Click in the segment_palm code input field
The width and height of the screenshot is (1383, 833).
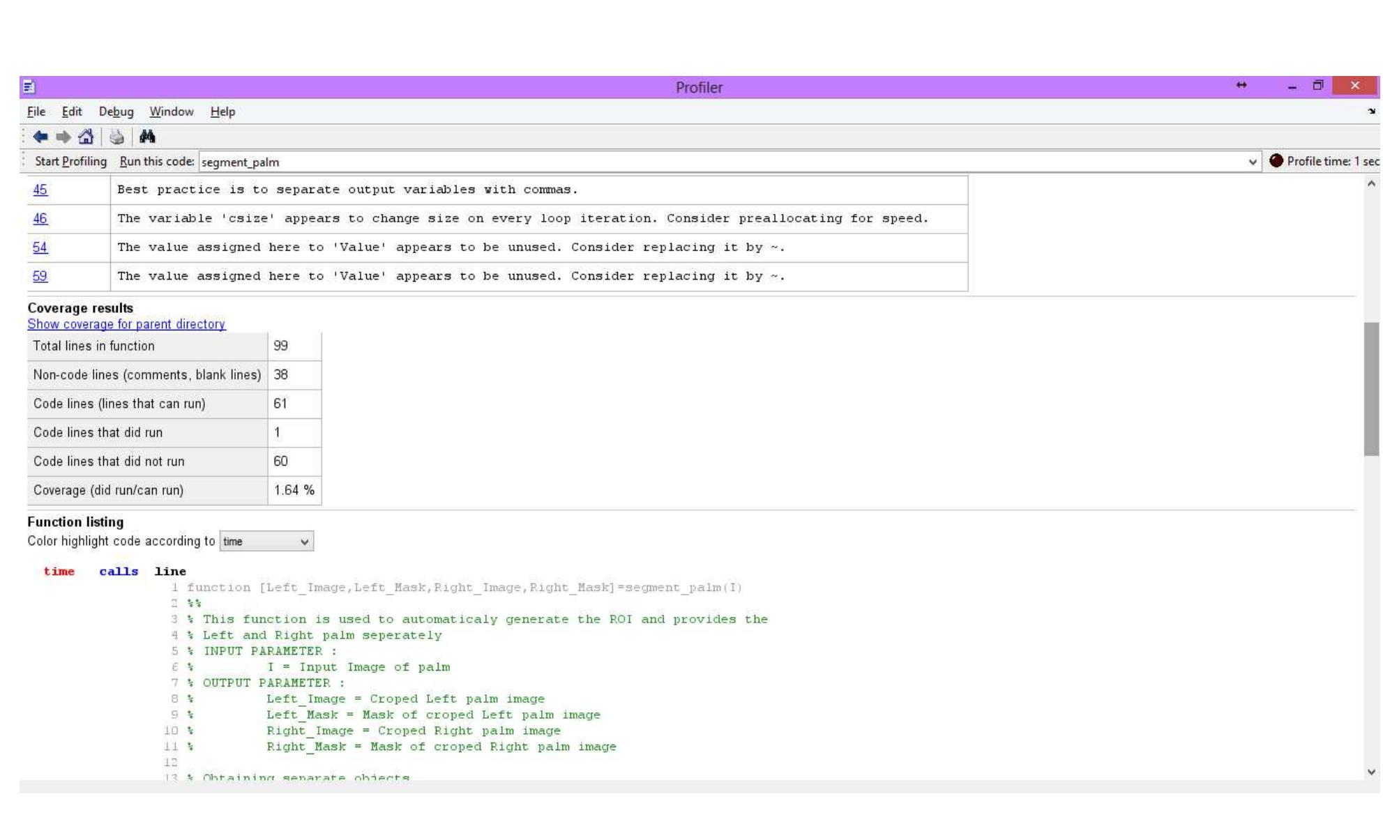pos(697,162)
